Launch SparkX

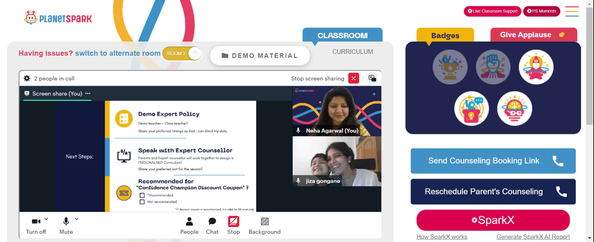tap(493, 220)
